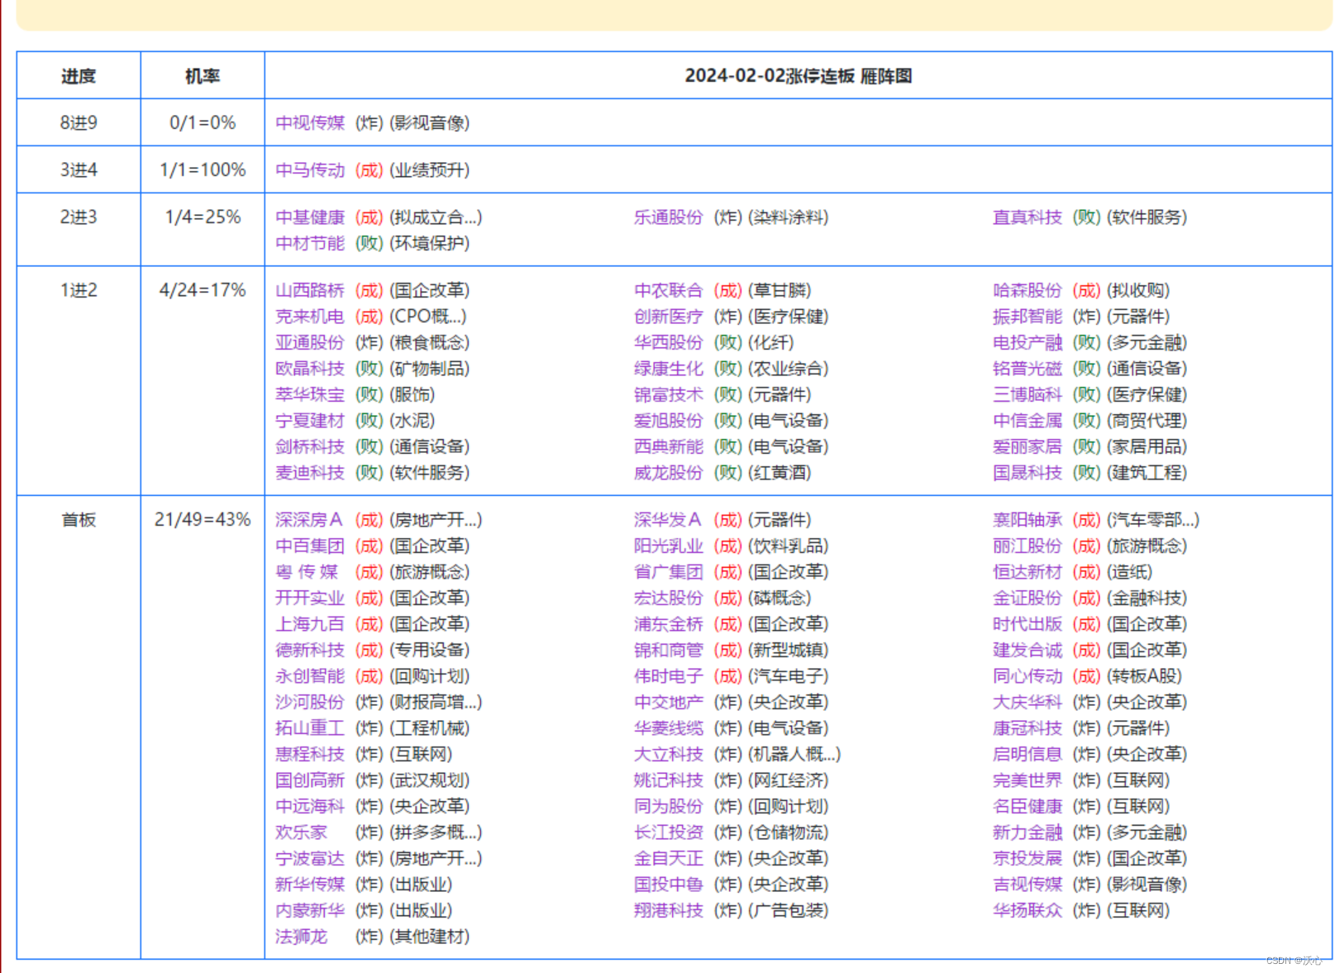Open the 剑桥科技 link
Screen dimensions: 1335x973
[310, 446]
